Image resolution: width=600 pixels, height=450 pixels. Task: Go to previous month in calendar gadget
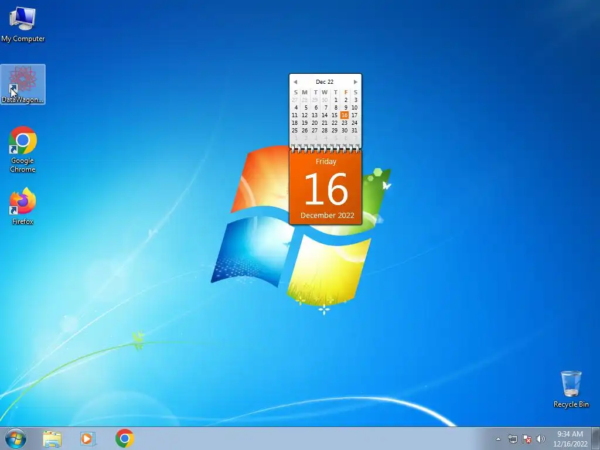[295, 82]
